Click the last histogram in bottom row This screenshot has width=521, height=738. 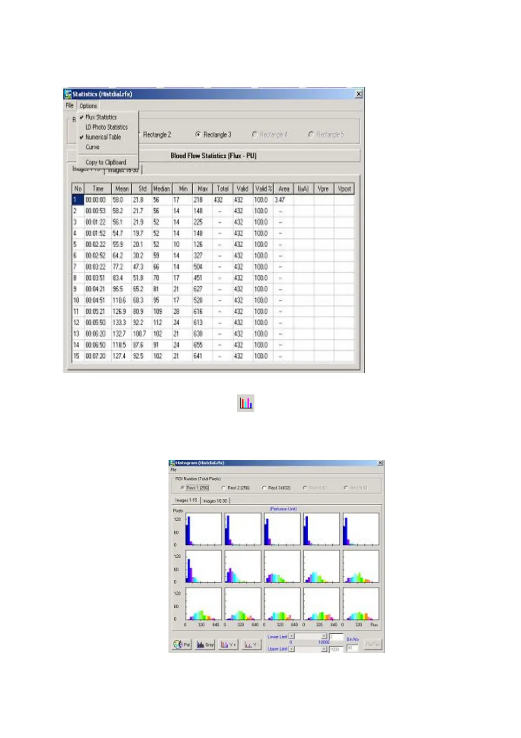(361, 603)
